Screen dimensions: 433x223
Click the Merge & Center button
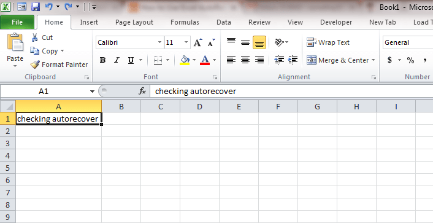click(337, 60)
